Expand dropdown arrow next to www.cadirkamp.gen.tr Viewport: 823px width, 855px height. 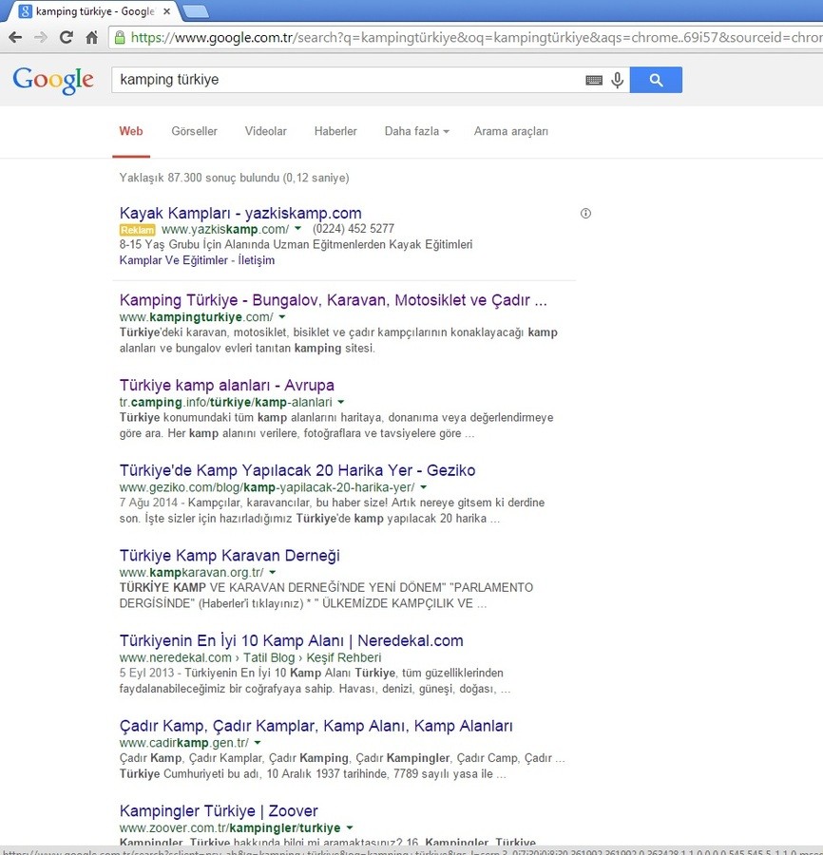click(x=258, y=742)
